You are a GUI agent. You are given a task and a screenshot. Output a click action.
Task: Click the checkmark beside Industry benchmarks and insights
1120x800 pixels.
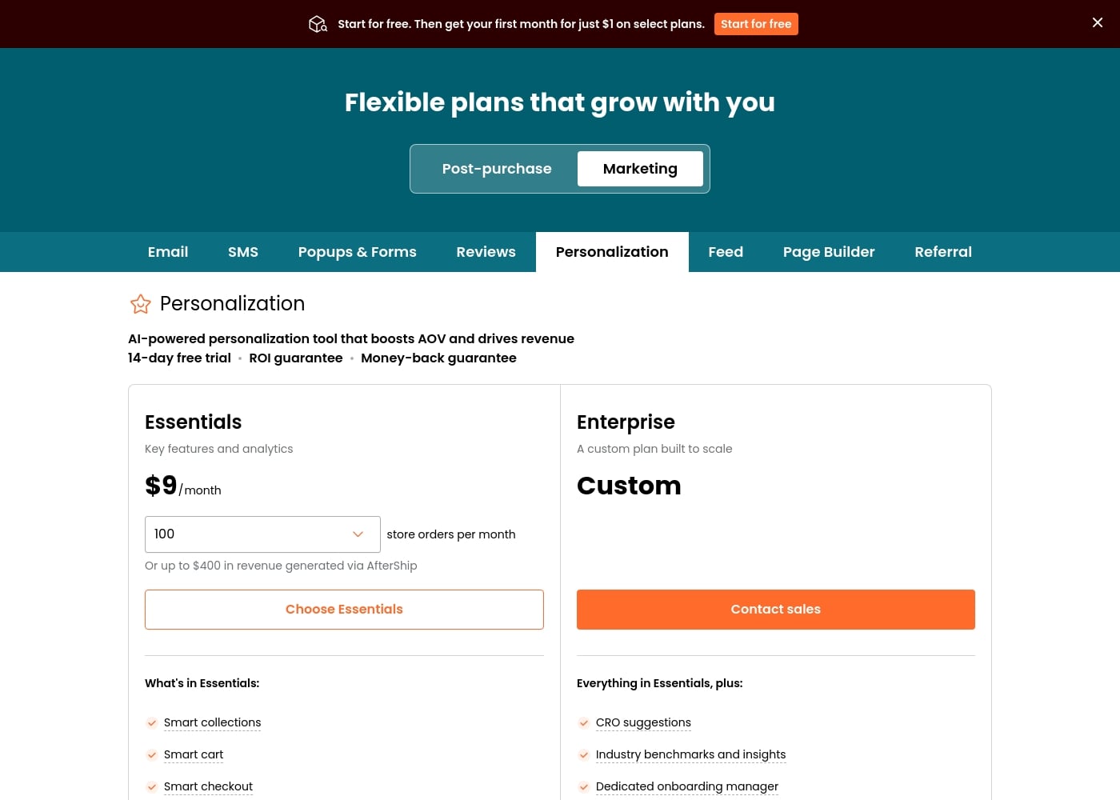(x=583, y=755)
